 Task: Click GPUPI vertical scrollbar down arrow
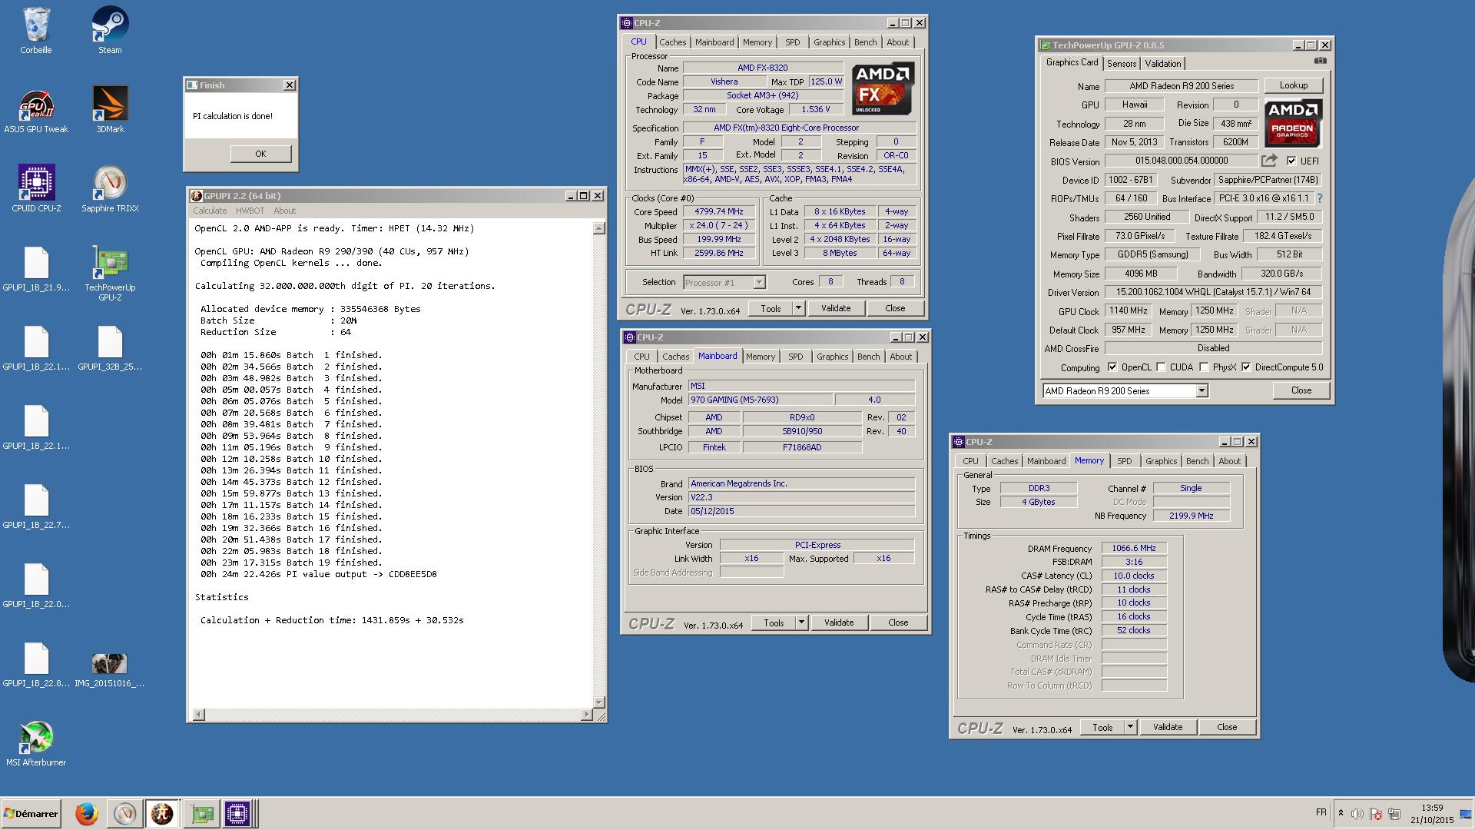pos(599,702)
